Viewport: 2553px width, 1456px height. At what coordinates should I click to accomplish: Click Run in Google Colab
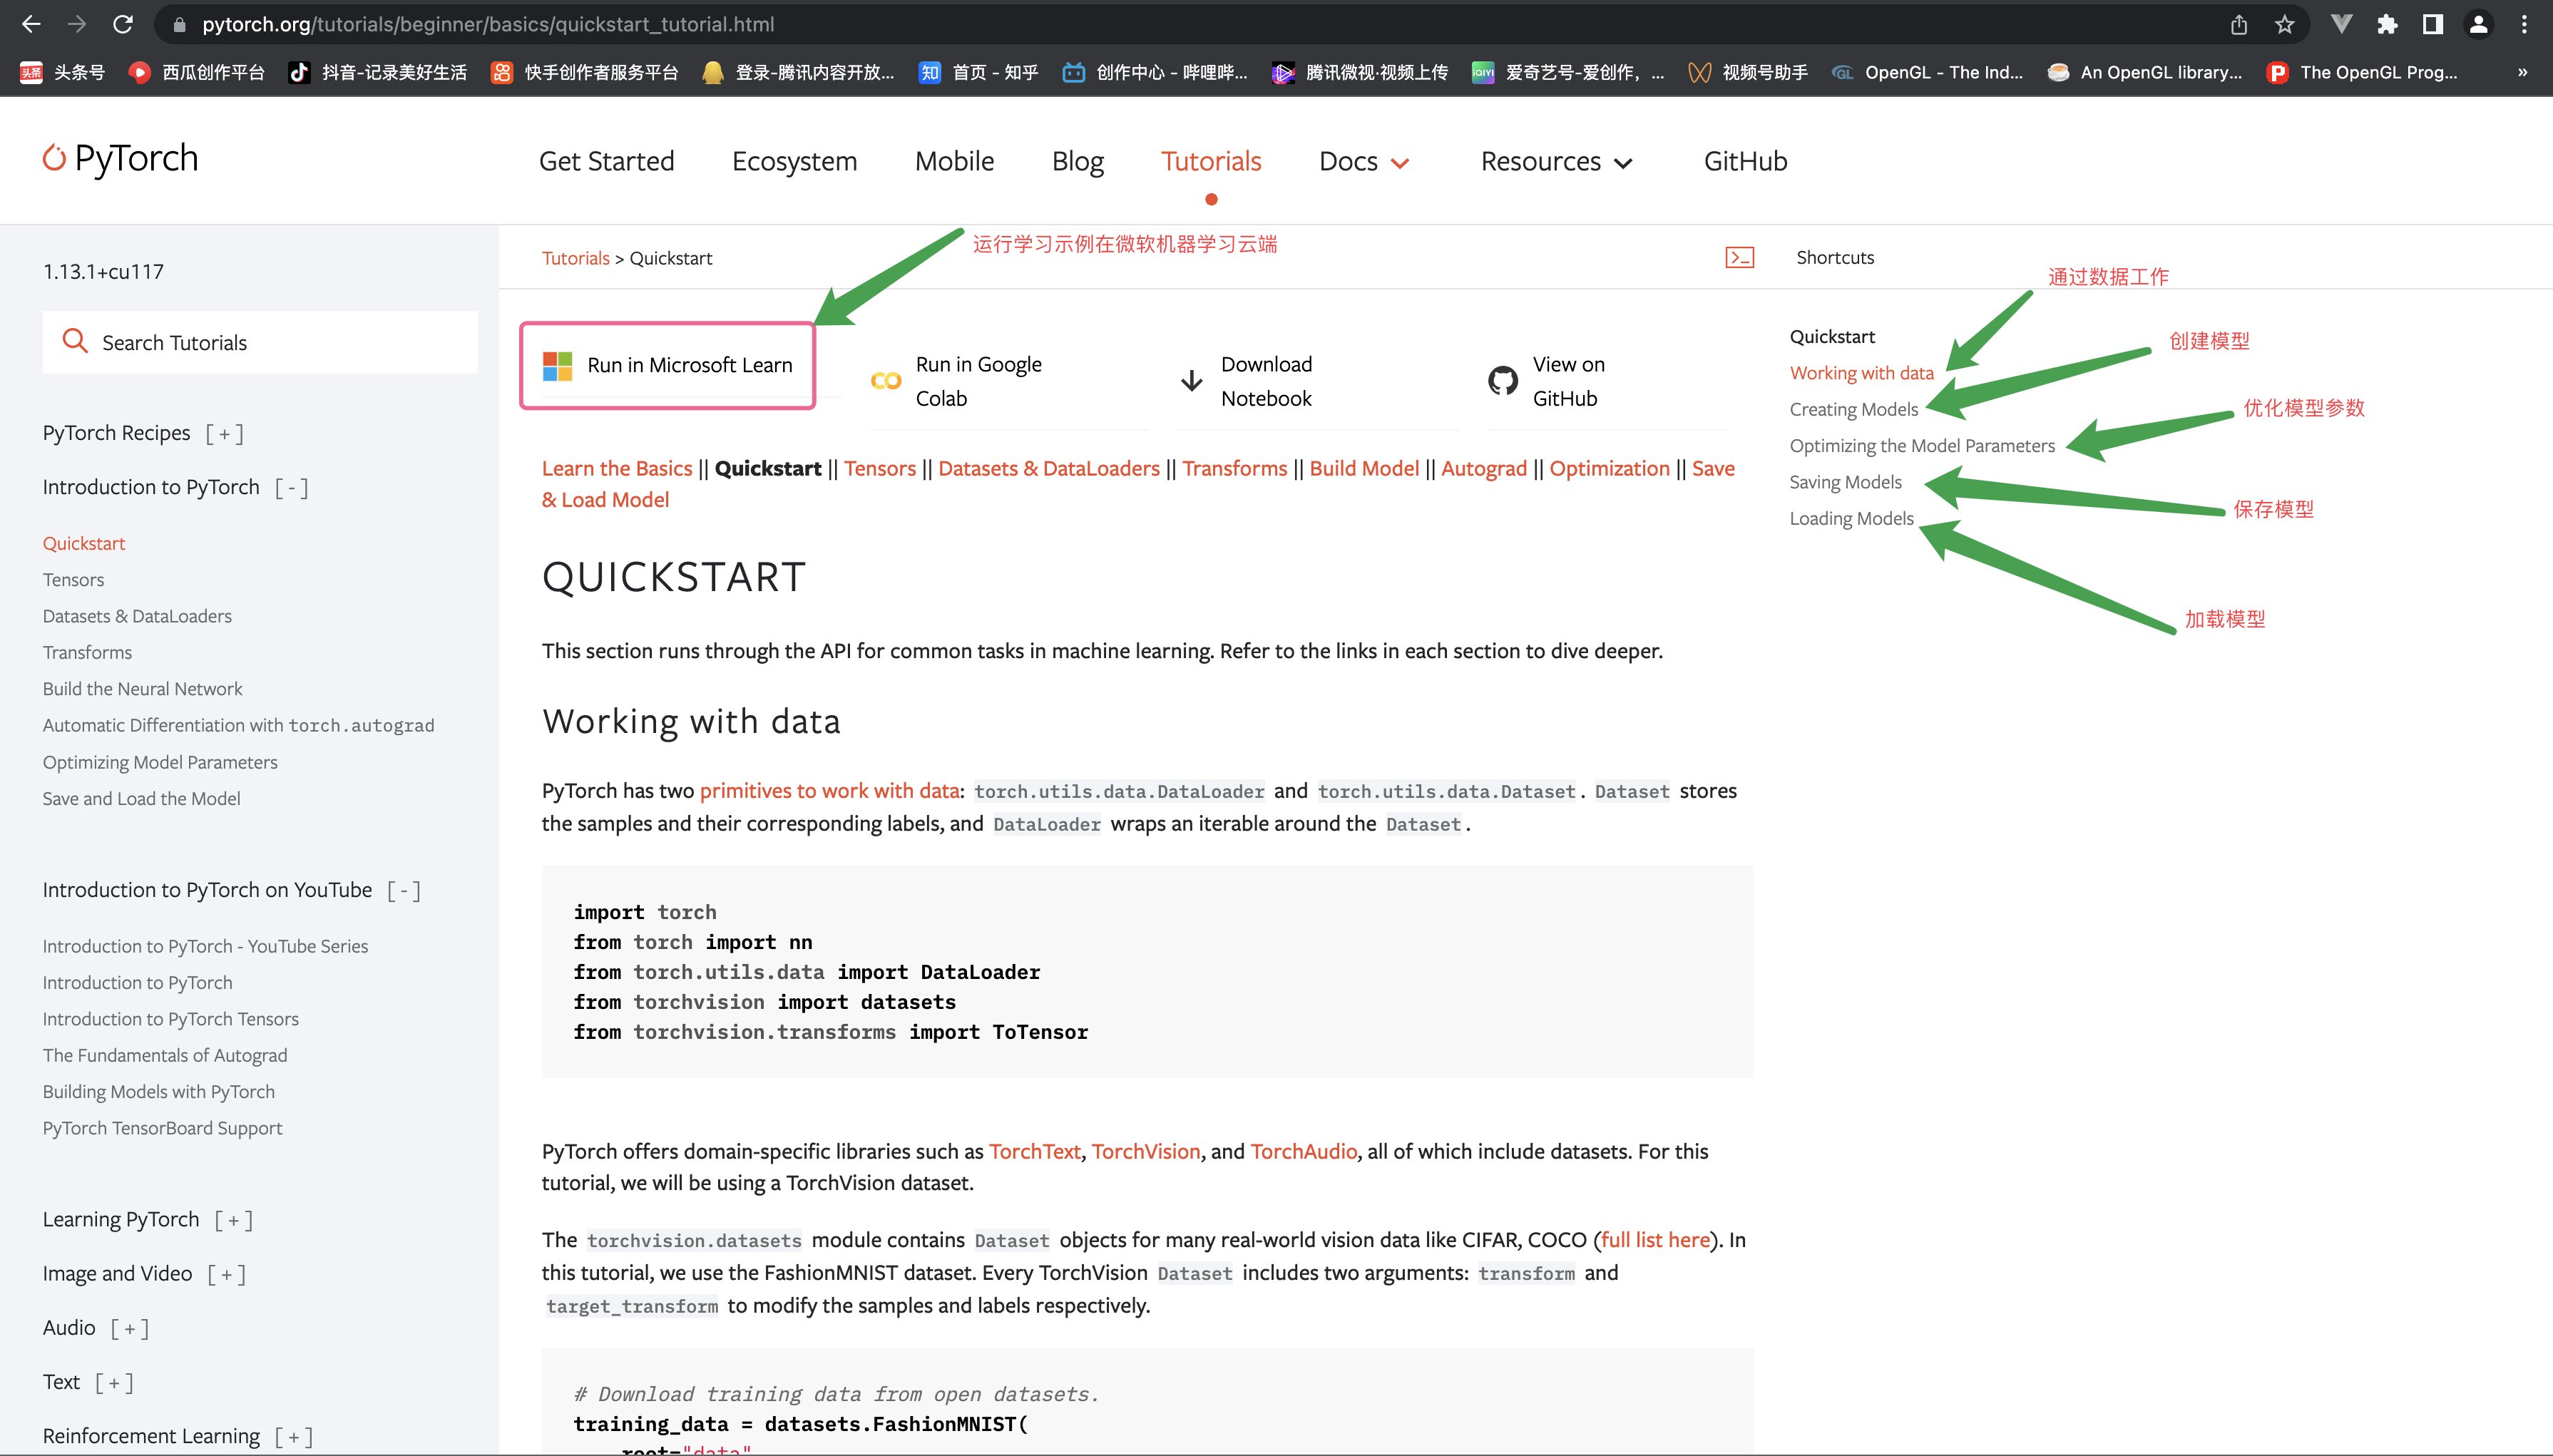tap(958, 381)
